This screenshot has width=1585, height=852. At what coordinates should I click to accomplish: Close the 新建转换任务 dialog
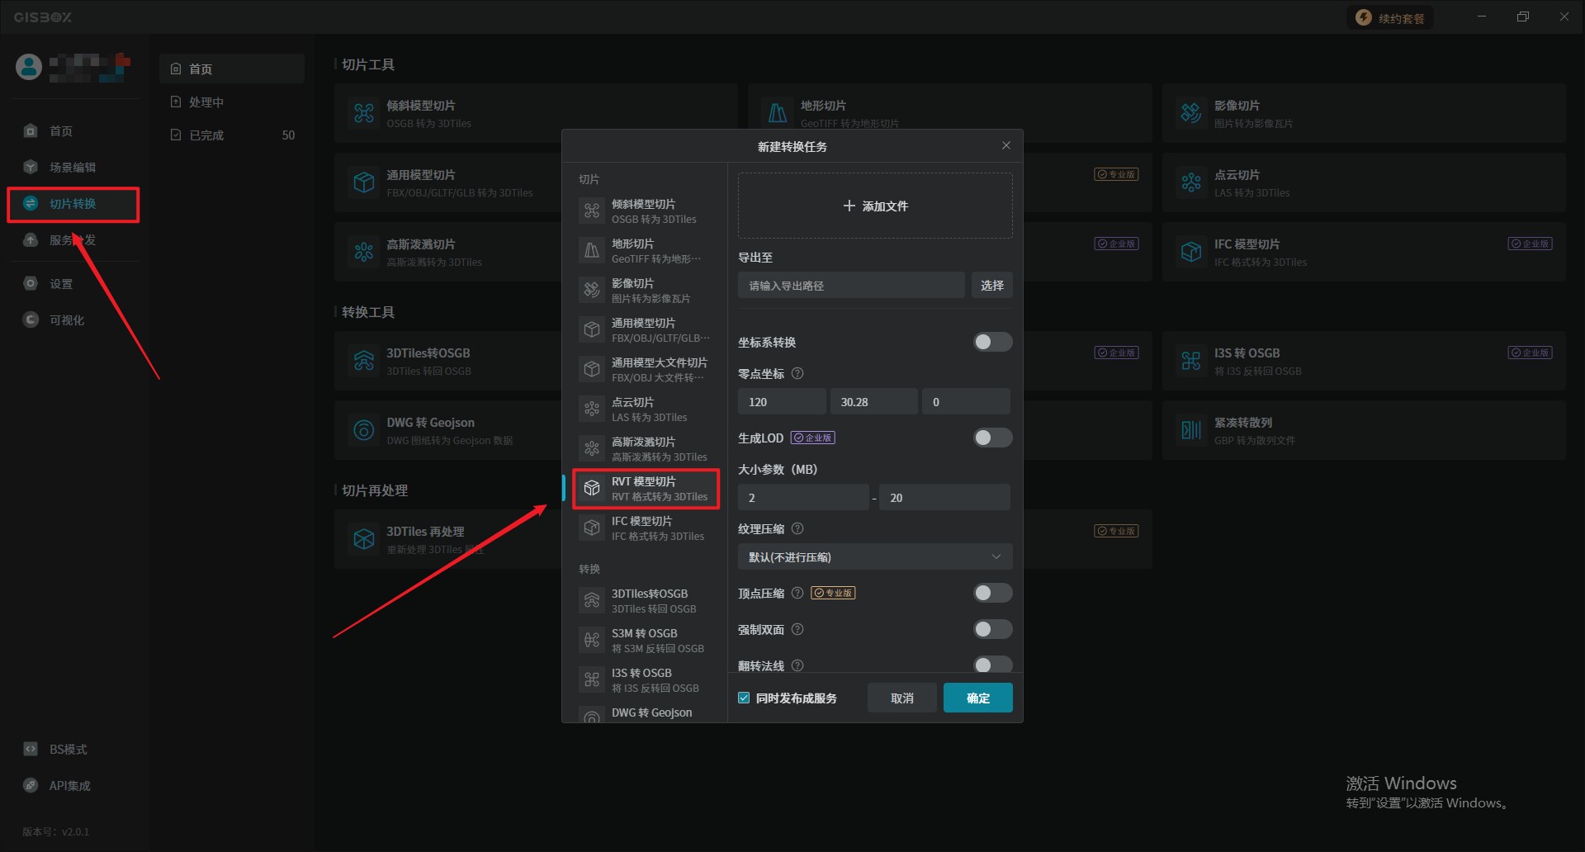(1005, 145)
